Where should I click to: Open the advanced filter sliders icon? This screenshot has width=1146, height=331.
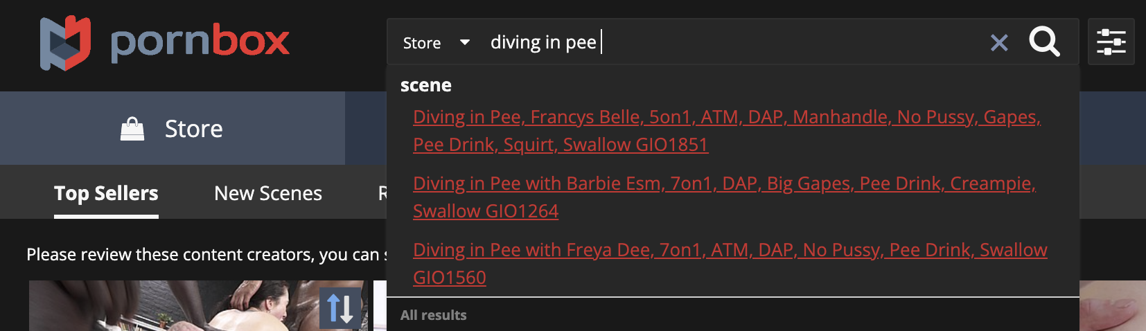[1111, 42]
